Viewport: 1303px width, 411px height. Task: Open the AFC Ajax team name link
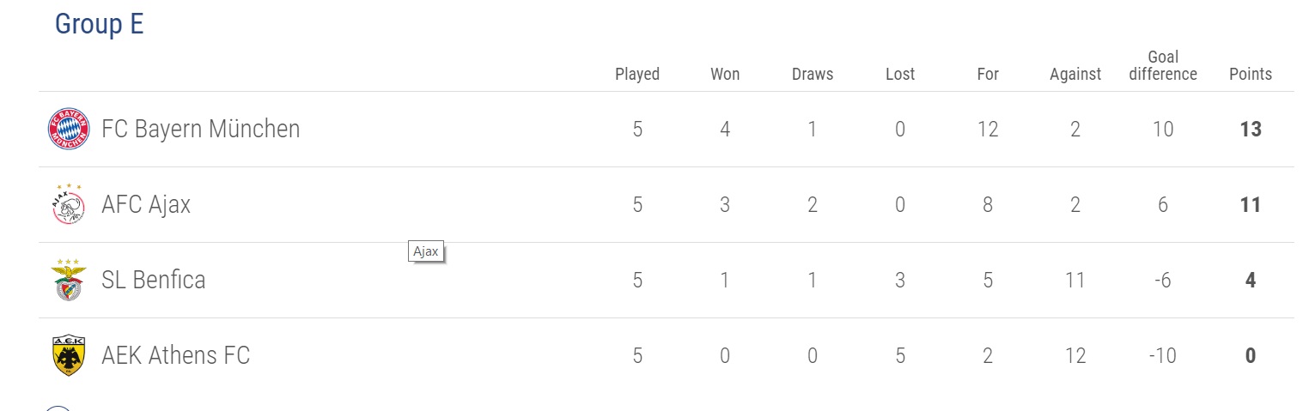(x=146, y=205)
